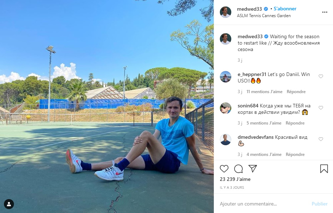Viewport: 333px width, 213px height.
Task: Like the post with heart icon
Action: tap(224, 169)
